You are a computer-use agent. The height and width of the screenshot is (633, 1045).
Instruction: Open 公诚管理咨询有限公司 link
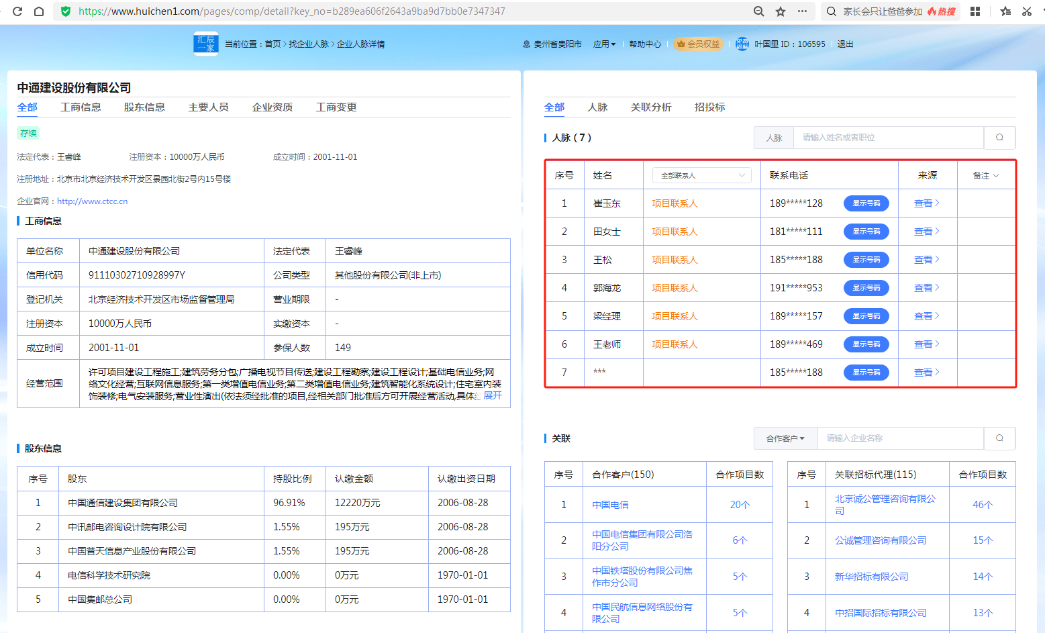coord(881,540)
